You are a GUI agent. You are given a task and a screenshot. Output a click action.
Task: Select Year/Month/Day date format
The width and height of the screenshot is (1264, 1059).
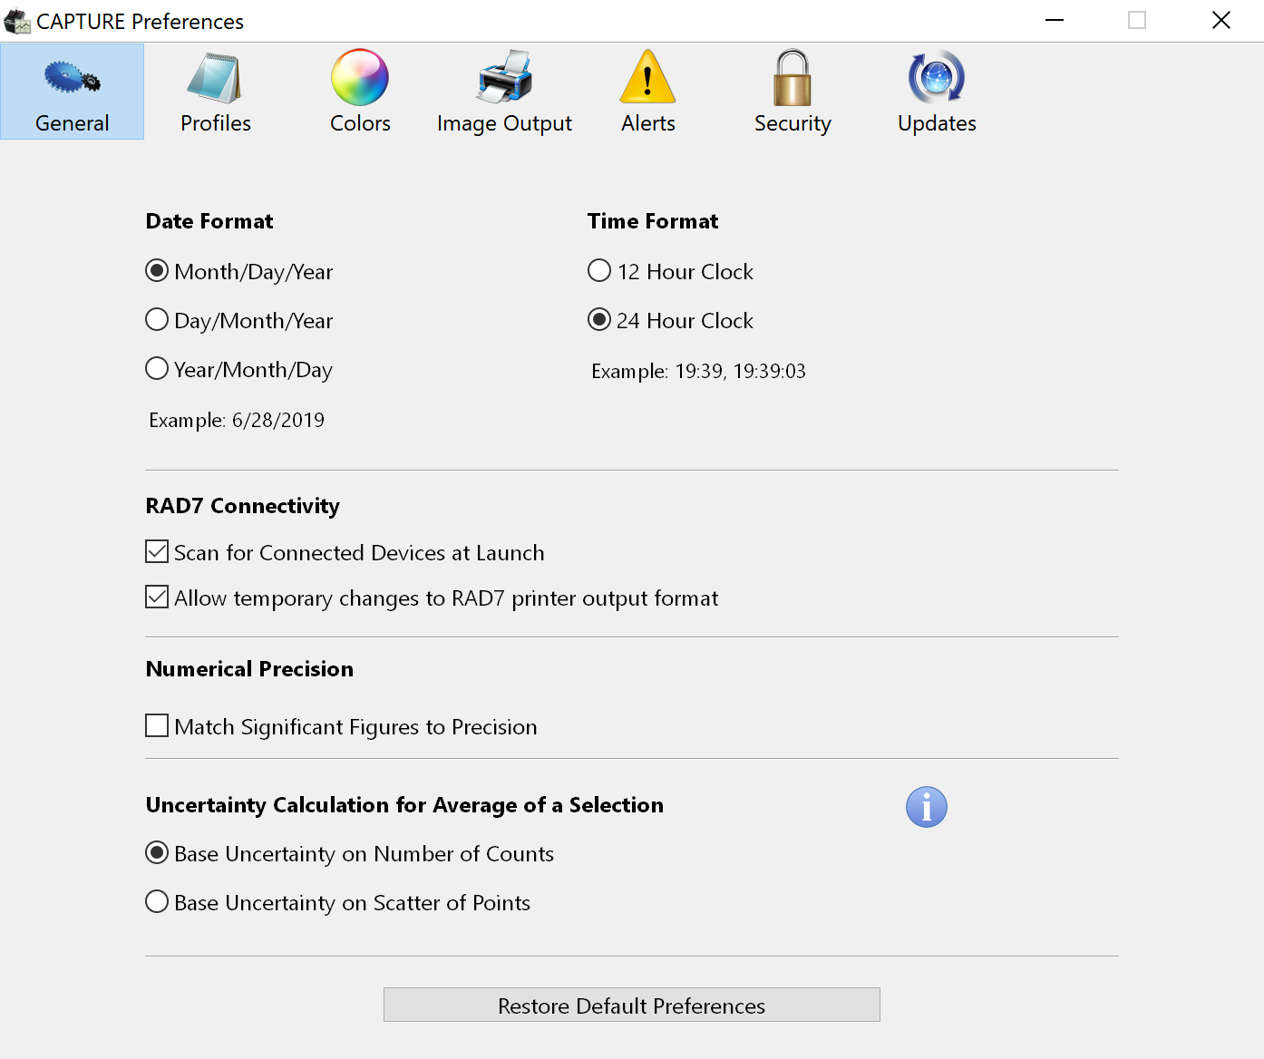(x=157, y=369)
